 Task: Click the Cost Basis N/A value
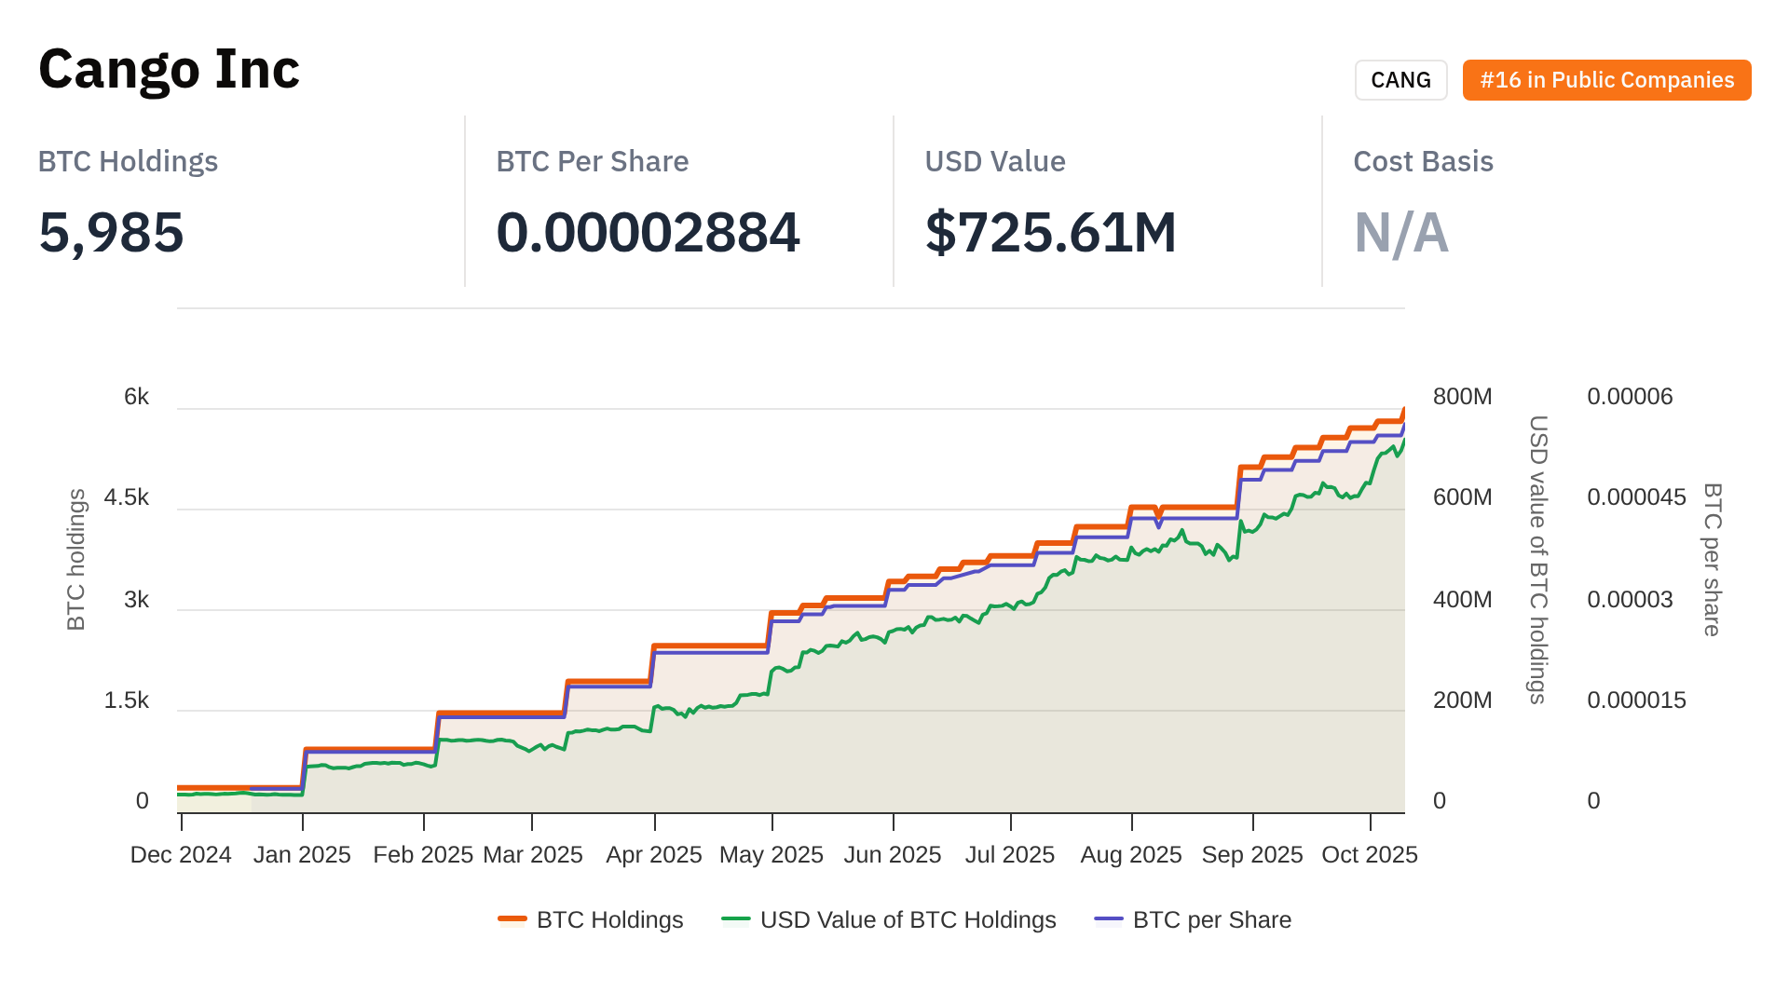click(x=1400, y=232)
